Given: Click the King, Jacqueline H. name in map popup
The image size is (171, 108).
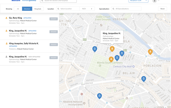Looking at the screenshot, I should tap(112, 33).
